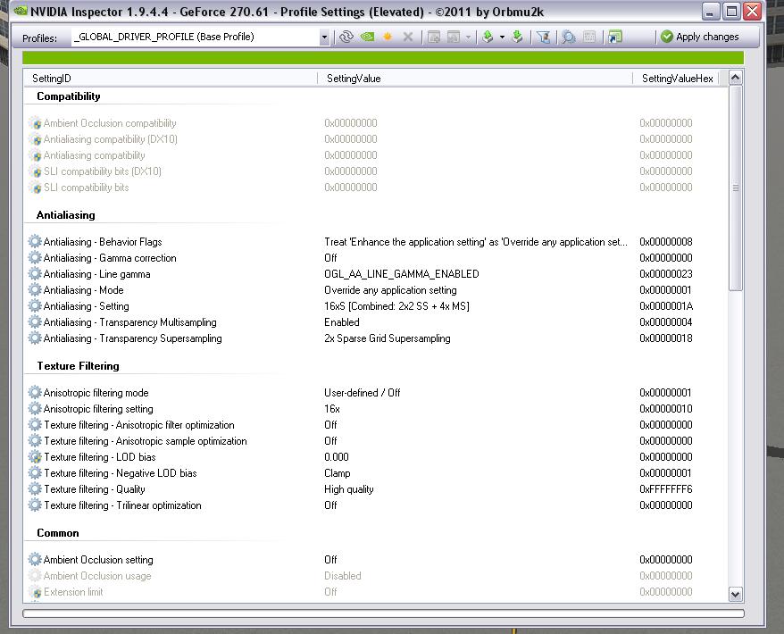Click the Texture Filtering group header
This screenshot has width=784, height=634.
coord(78,366)
